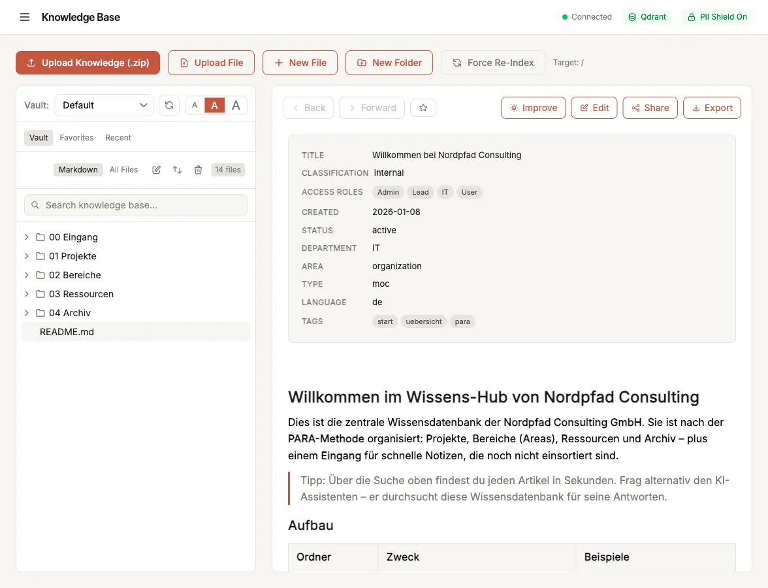Star this document as favorite
The width and height of the screenshot is (768, 588).
[x=423, y=108]
